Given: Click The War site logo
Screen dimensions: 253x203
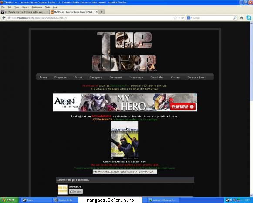Looking at the screenshot, I should pyautogui.click(x=125, y=52).
